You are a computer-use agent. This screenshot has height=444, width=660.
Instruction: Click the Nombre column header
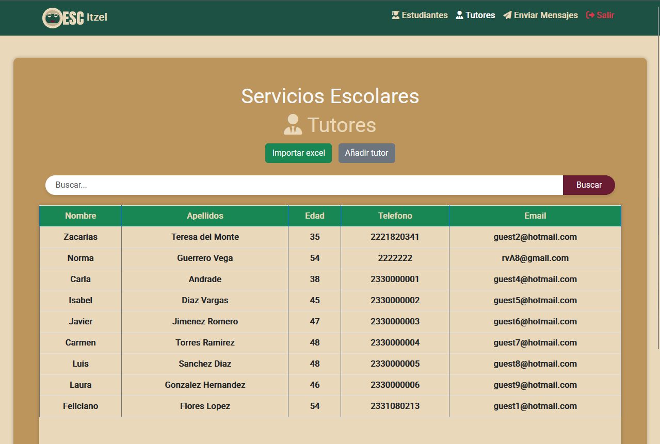click(x=81, y=216)
